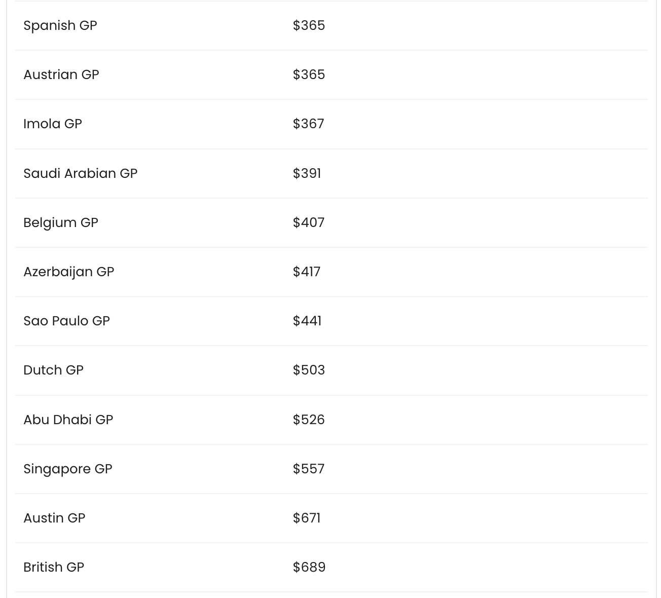Click the $367 price for Imola
This screenshot has height=598, width=661.
(x=308, y=124)
